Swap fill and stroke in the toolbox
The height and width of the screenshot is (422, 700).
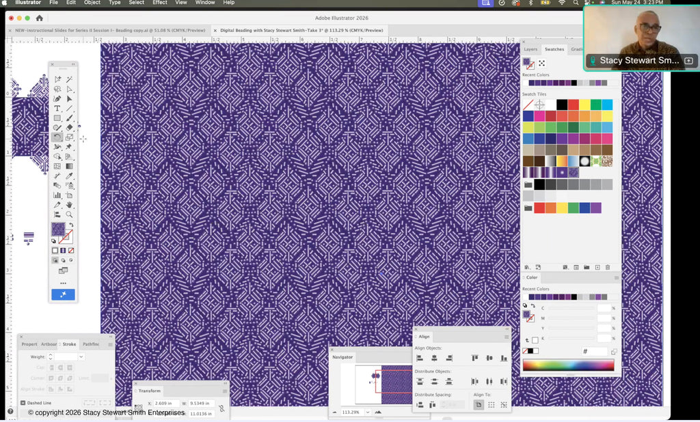(71, 225)
